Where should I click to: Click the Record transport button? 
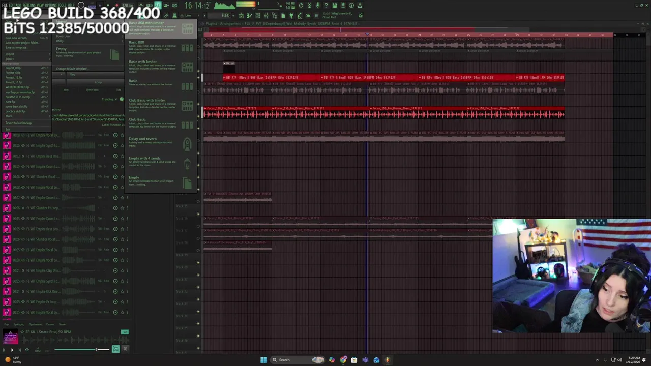pos(116,6)
